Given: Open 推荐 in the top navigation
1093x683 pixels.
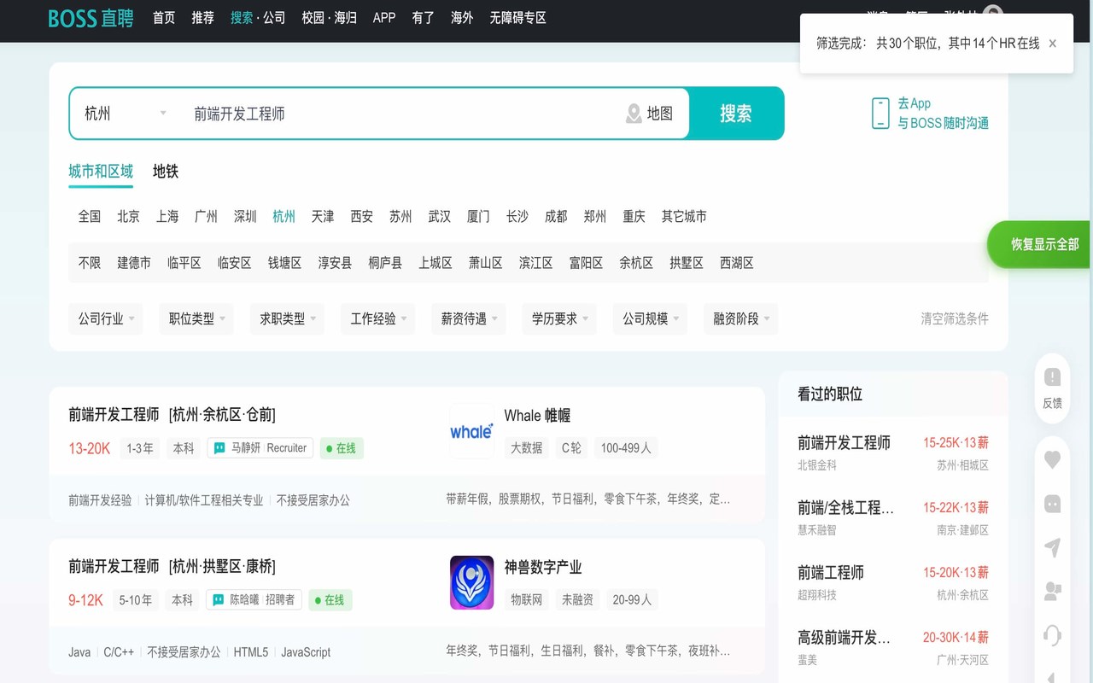Looking at the screenshot, I should [x=203, y=18].
